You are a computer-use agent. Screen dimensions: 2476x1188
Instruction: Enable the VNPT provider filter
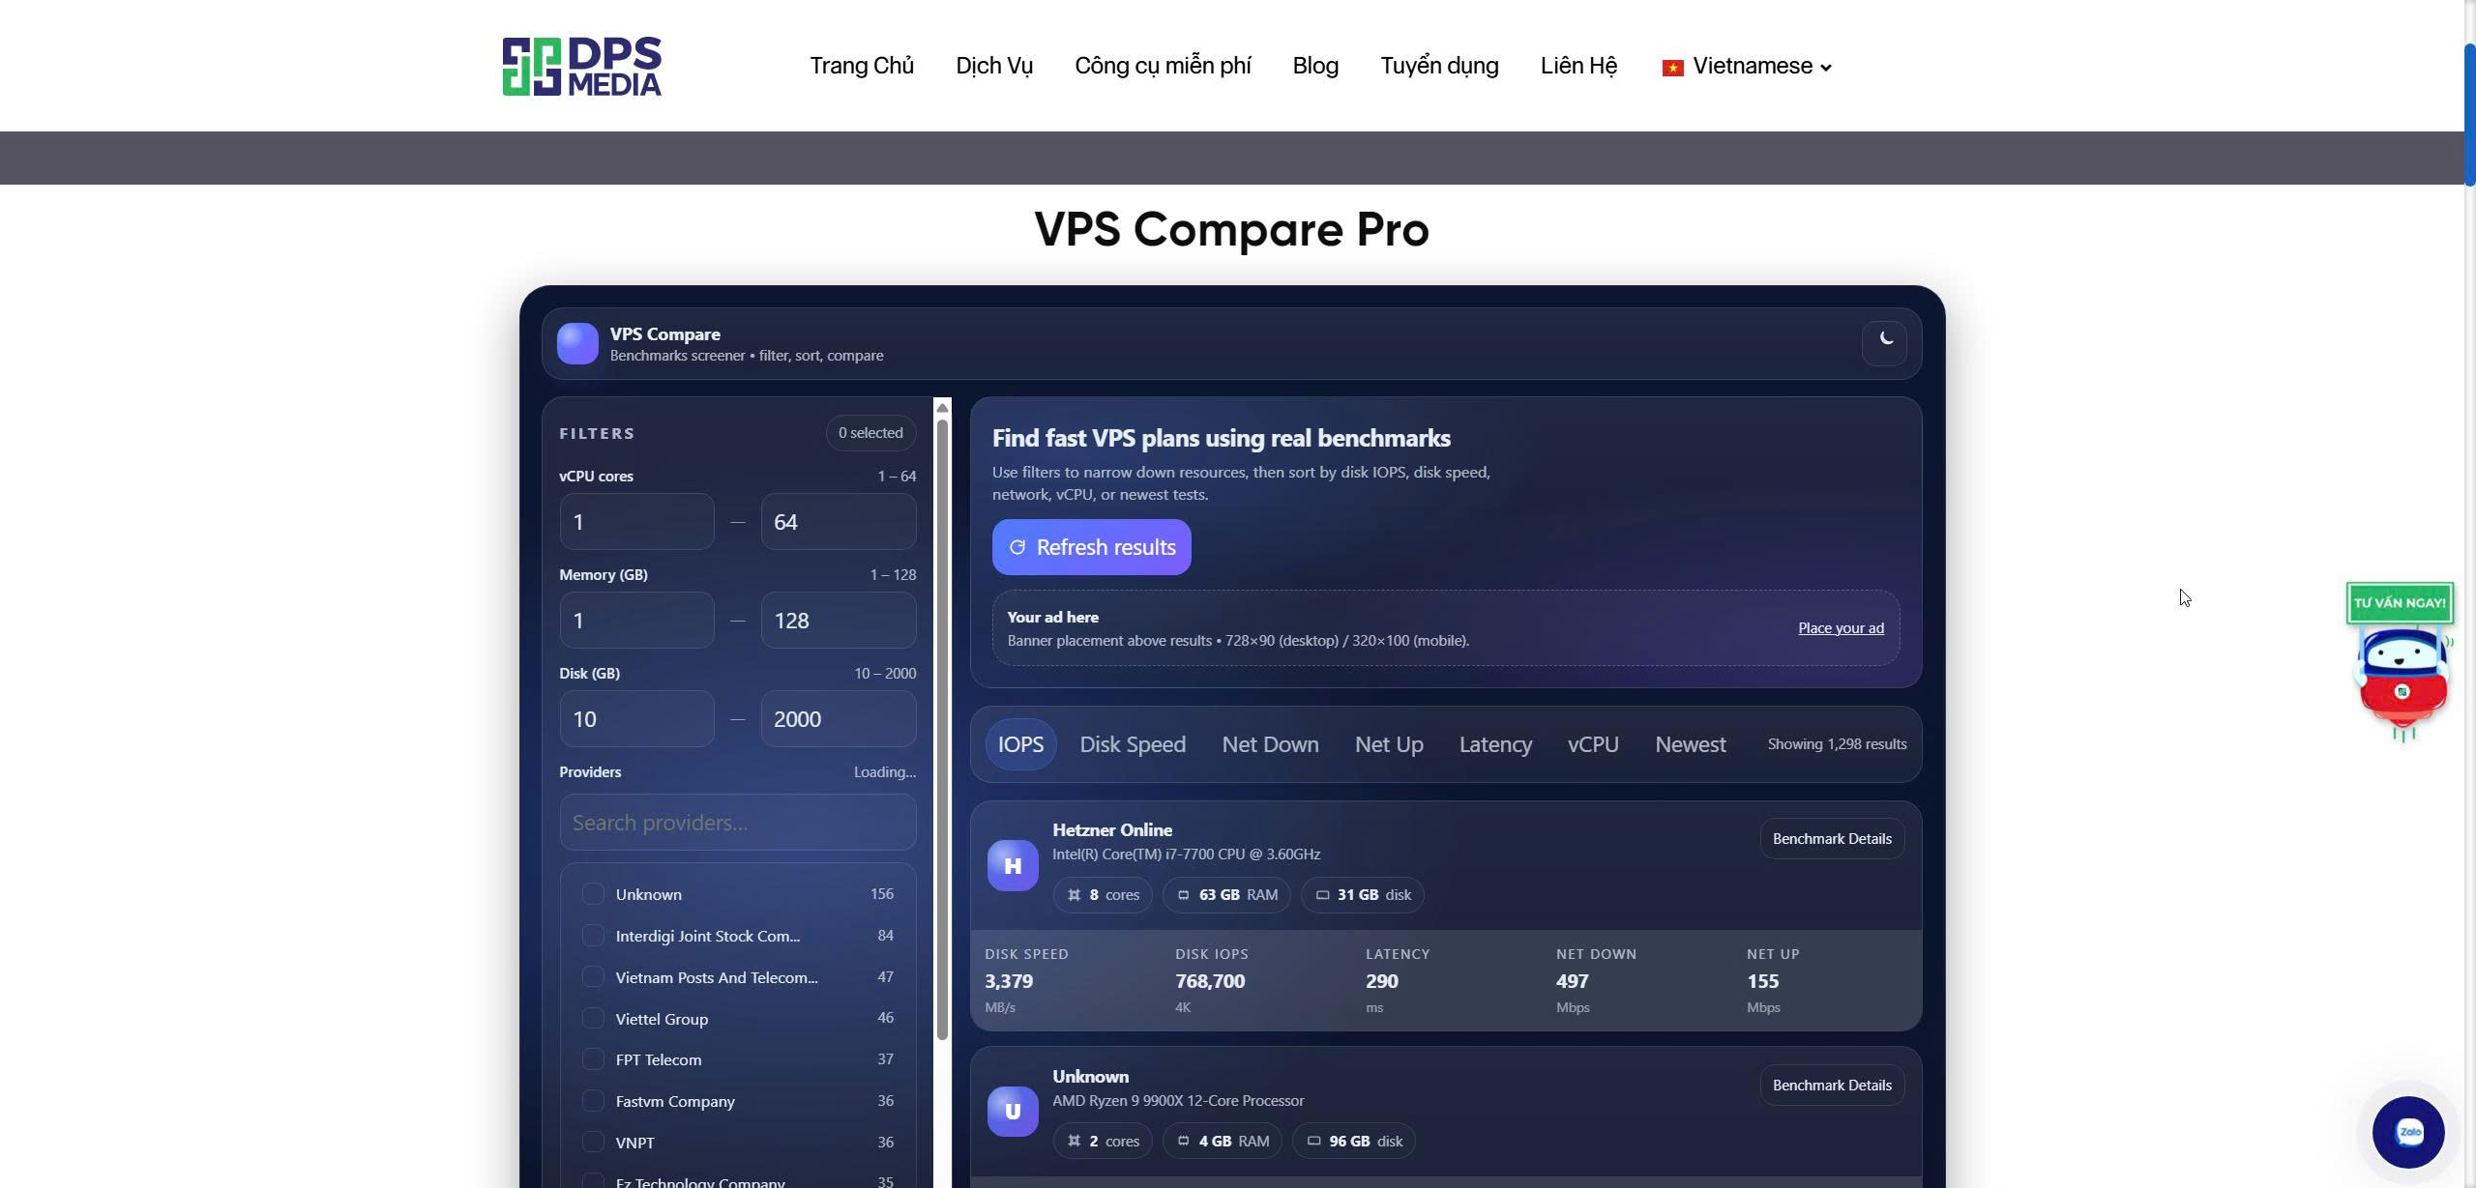tap(592, 1142)
